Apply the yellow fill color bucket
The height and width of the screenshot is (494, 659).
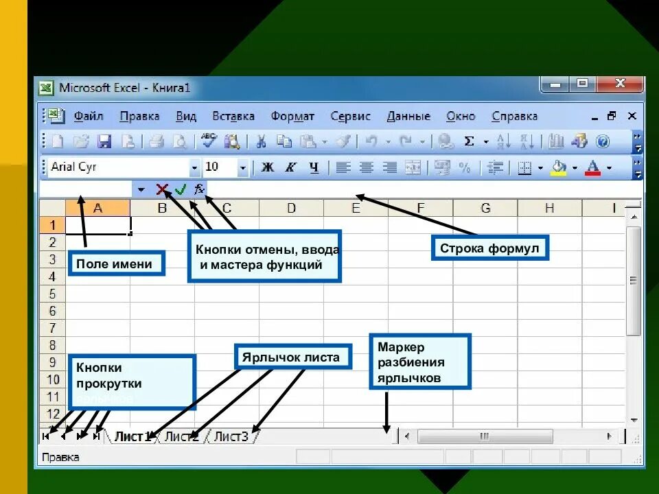559,168
